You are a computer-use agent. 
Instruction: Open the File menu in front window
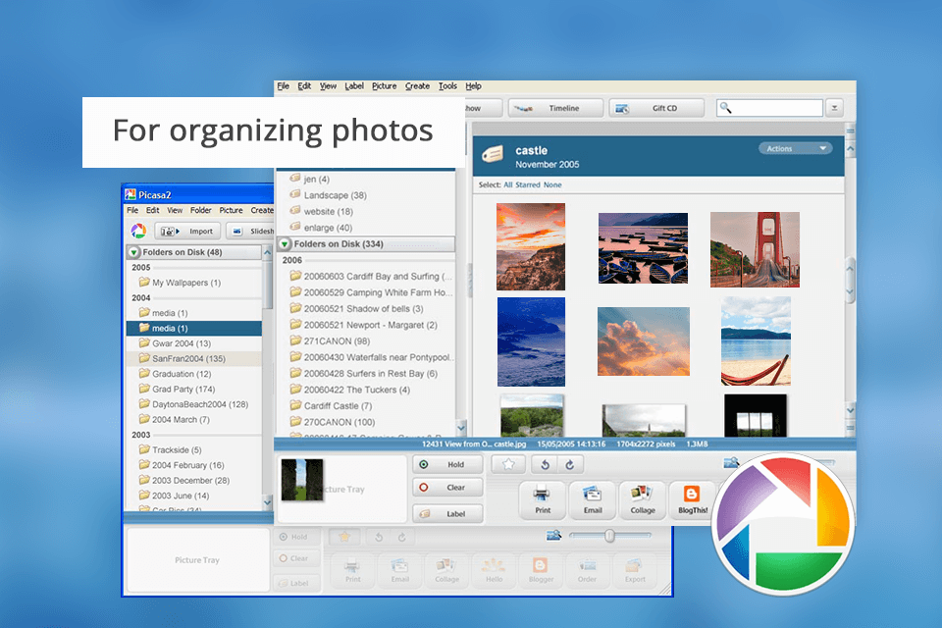click(283, 86)
